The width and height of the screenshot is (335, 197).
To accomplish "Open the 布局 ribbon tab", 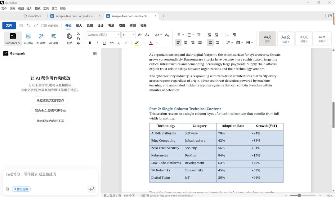I will pos(111,26).
